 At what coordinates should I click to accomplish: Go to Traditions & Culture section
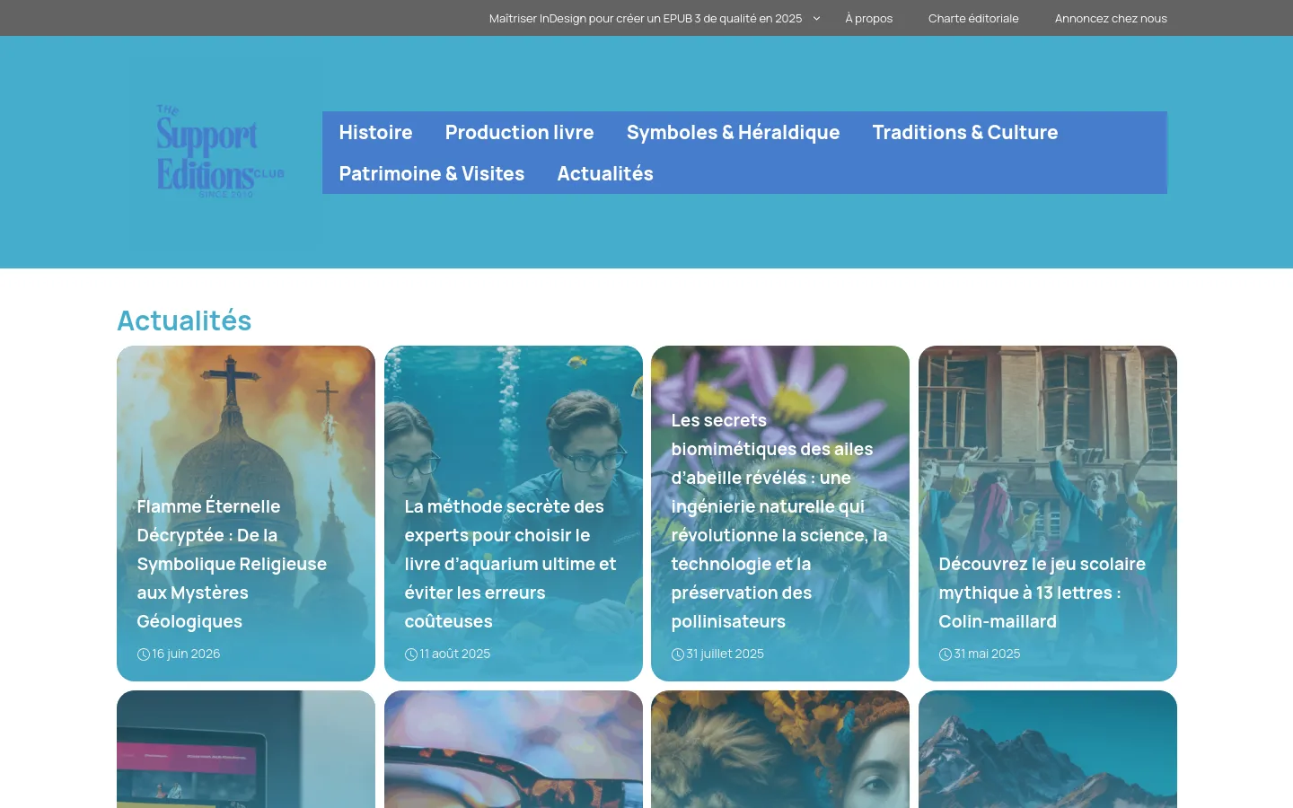[965, 132]
